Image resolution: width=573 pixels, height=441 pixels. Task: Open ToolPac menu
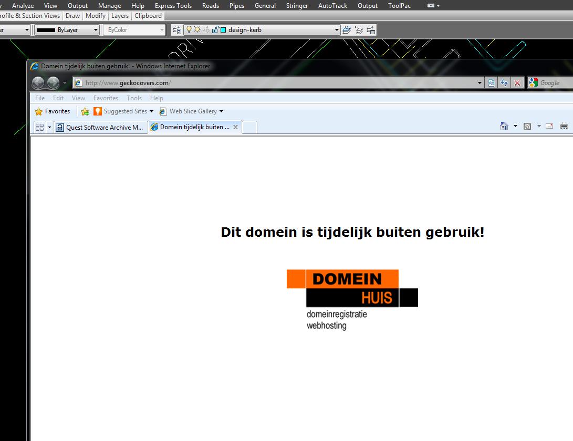point(399,5)
